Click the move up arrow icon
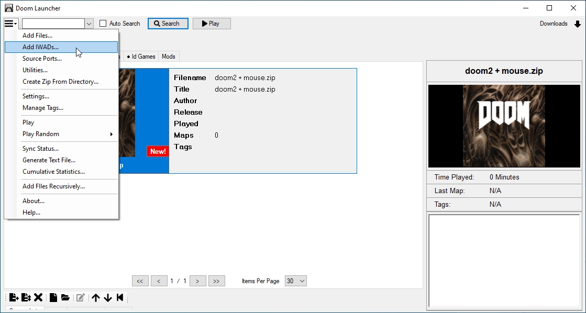Viewport: 586px width, 313px height. coord(96,297)
